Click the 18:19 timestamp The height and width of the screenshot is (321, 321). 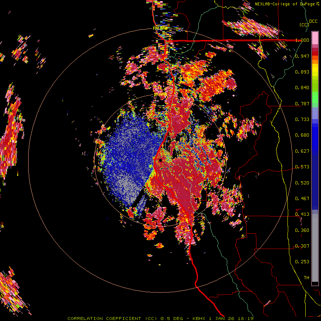click(x=246, y=319)
